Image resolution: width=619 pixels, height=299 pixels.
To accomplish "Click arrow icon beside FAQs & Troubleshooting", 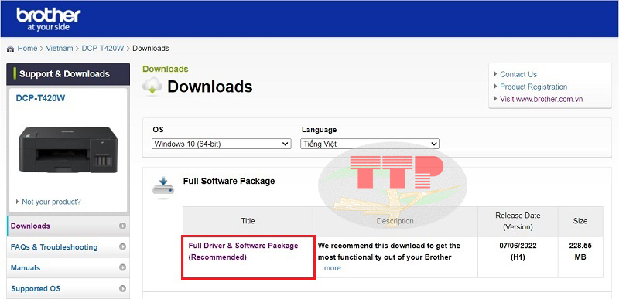I will [x=122, y=246].
